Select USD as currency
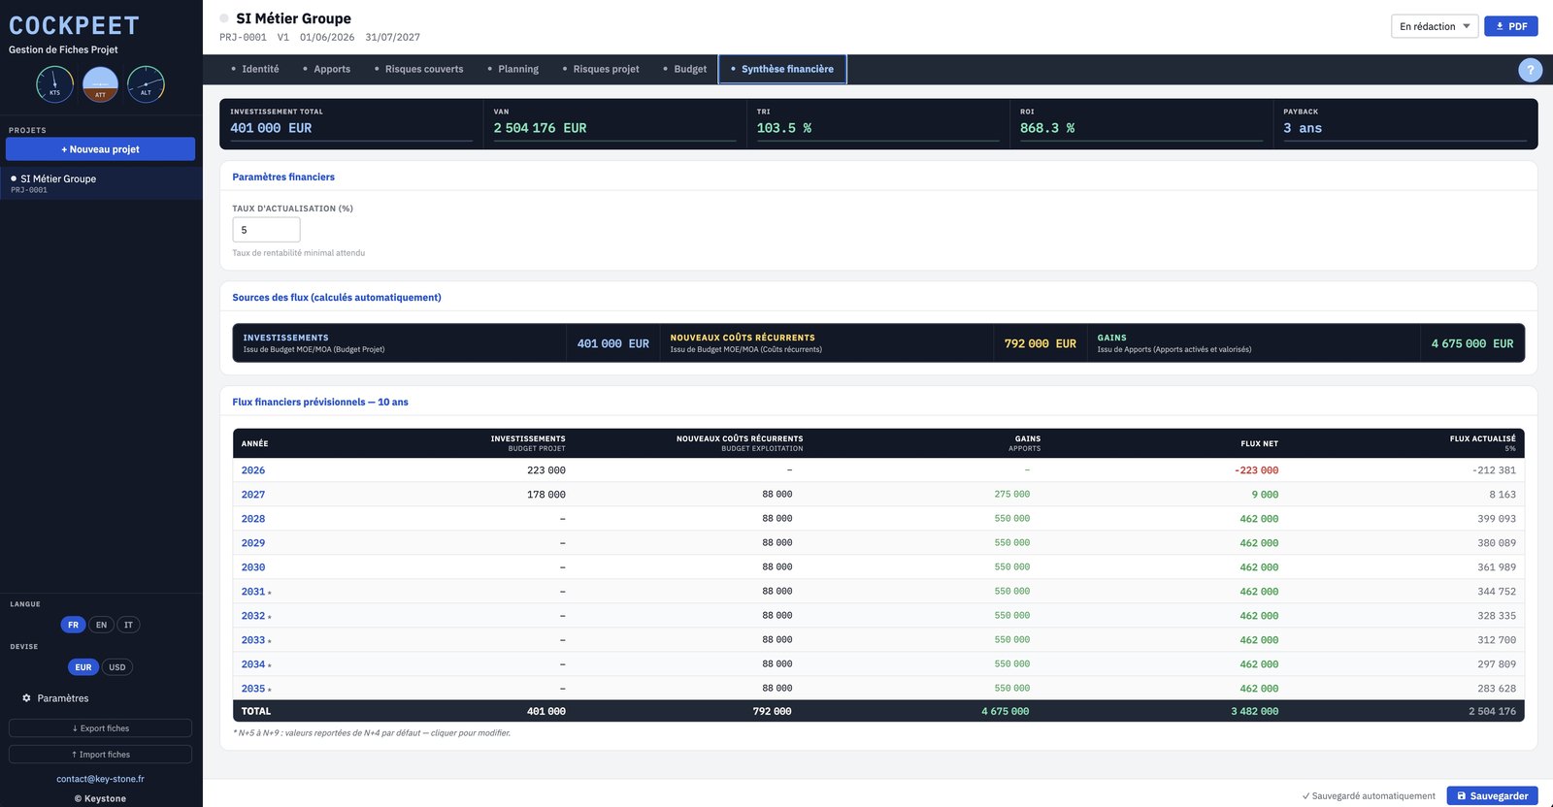This screenshot has width=1553, height=807. pos(116,667)
